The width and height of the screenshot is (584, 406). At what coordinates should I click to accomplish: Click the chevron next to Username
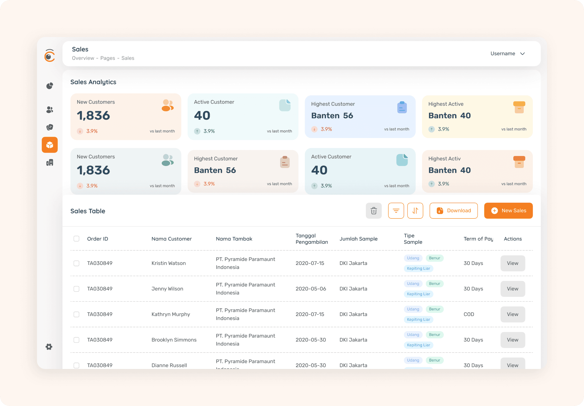click(522, 54)
